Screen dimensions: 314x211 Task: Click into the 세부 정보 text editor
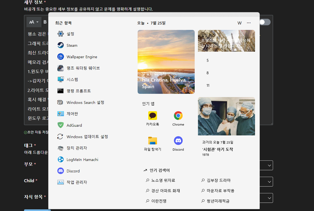[38, 76]
